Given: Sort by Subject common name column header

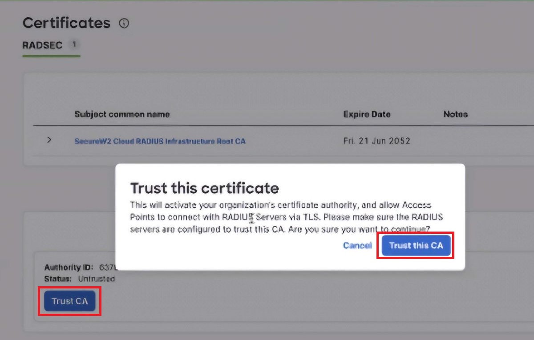Looking at the screenshot, I should 122,114.
